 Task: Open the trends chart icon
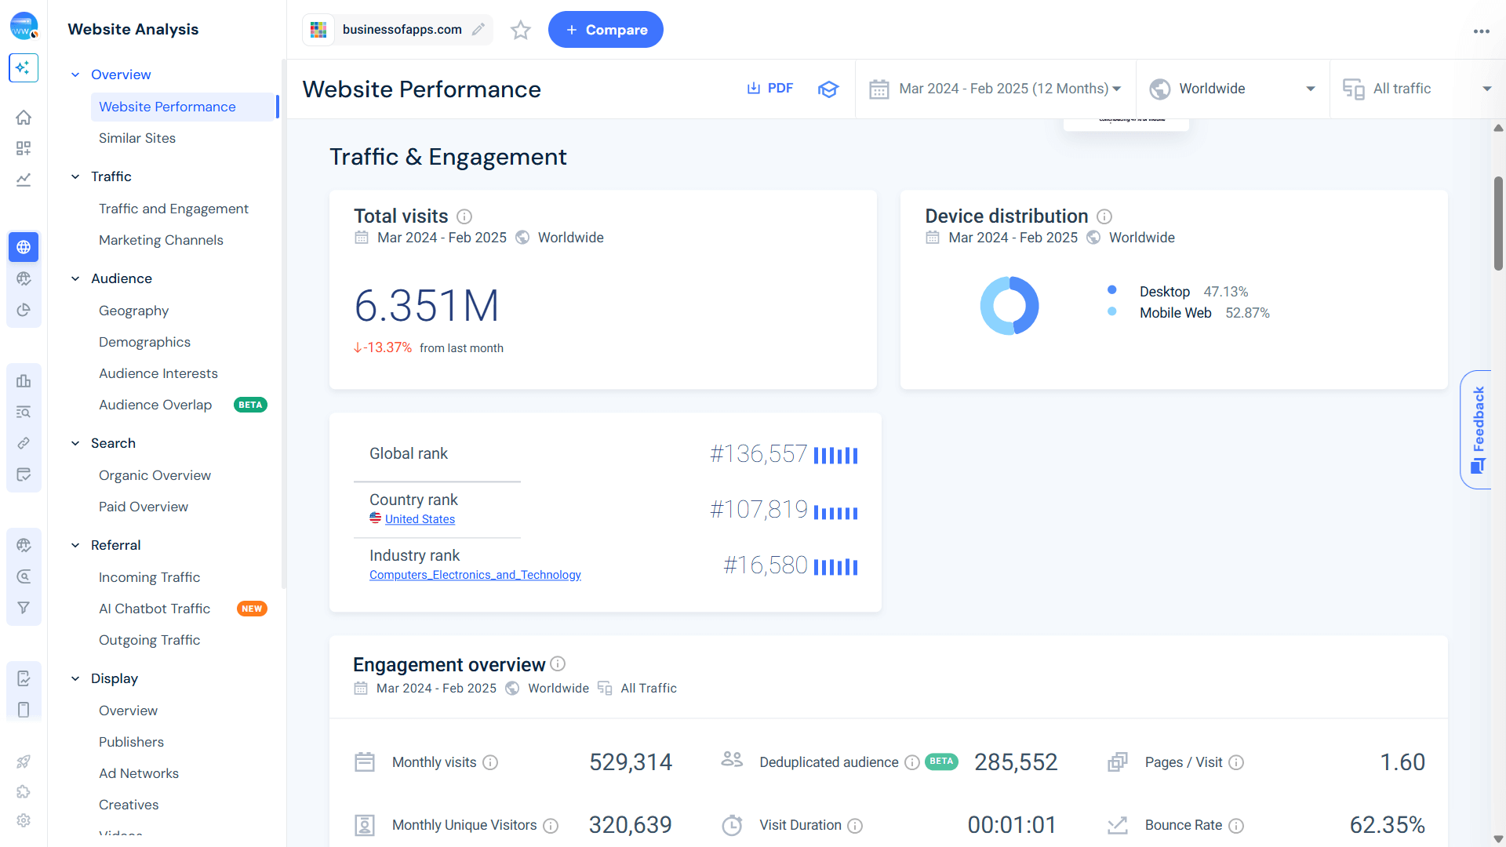[24, 180]
